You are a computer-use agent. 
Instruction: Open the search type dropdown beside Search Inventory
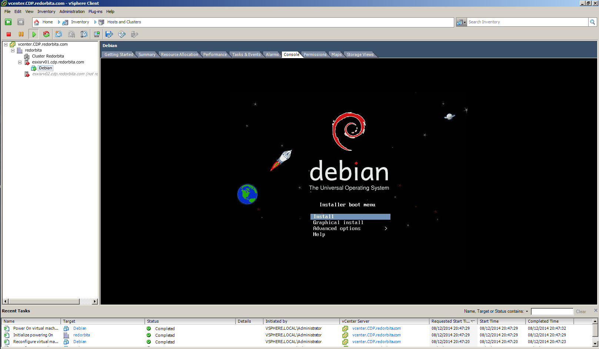coord(461,22)
